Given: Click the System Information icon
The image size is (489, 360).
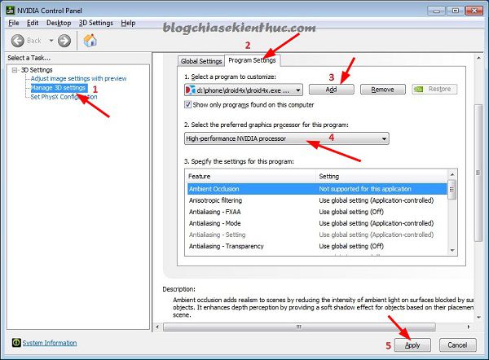Looking at the screenshot, I should click(16, 343).
